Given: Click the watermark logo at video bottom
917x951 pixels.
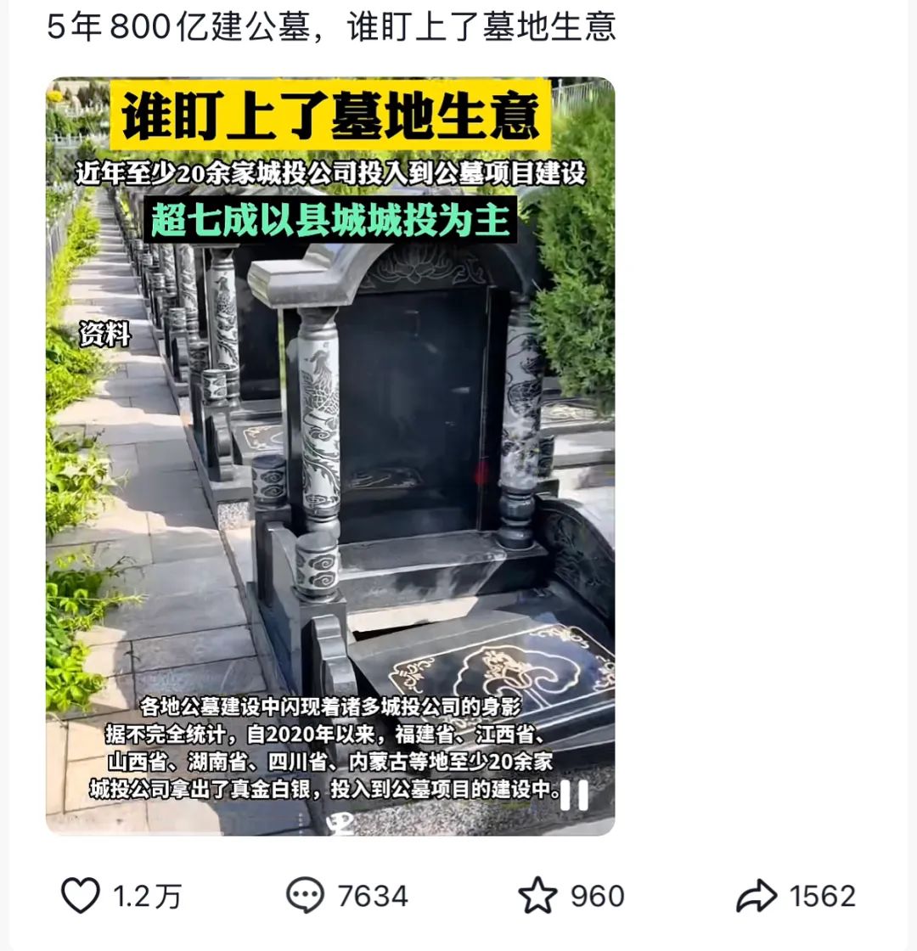Looking at the screenshot, I should pyautogui.click(x=340, y=824).
